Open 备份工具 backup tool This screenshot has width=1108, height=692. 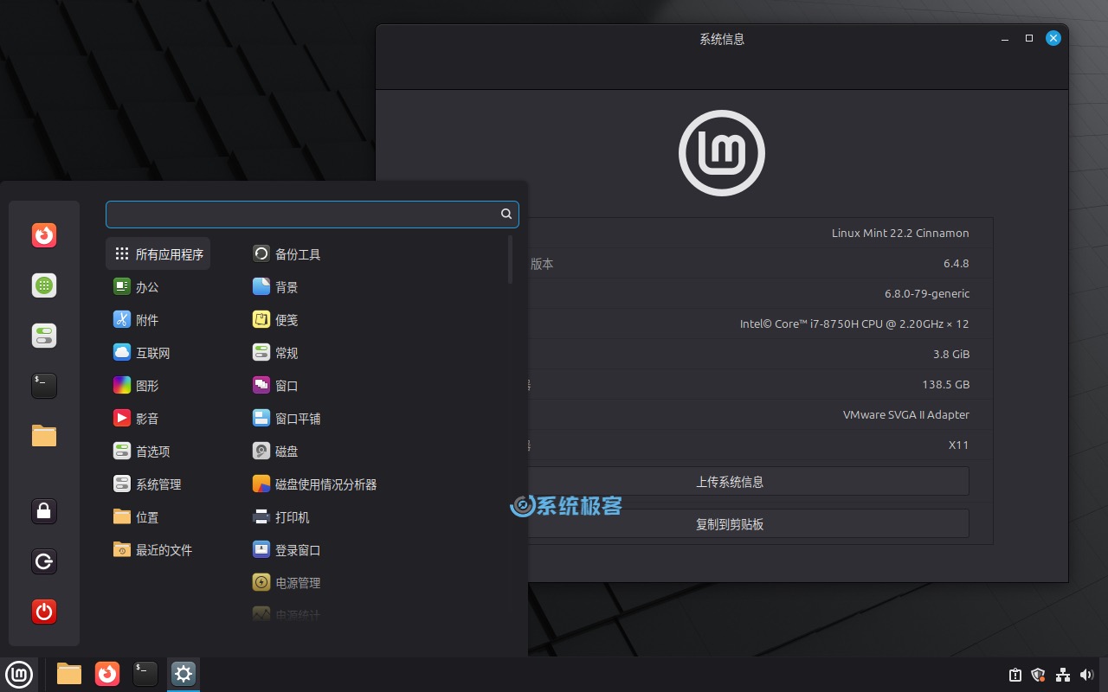[x=287, y=254]
